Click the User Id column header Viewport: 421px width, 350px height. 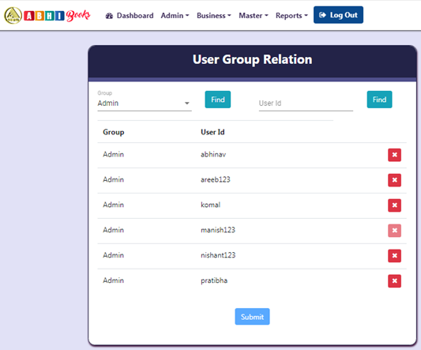(212, 132)
